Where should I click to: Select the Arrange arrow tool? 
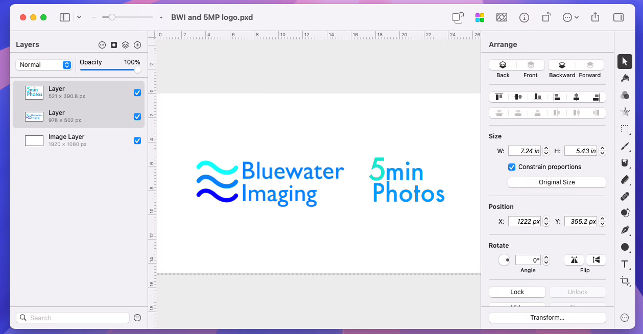click(625, 61)
